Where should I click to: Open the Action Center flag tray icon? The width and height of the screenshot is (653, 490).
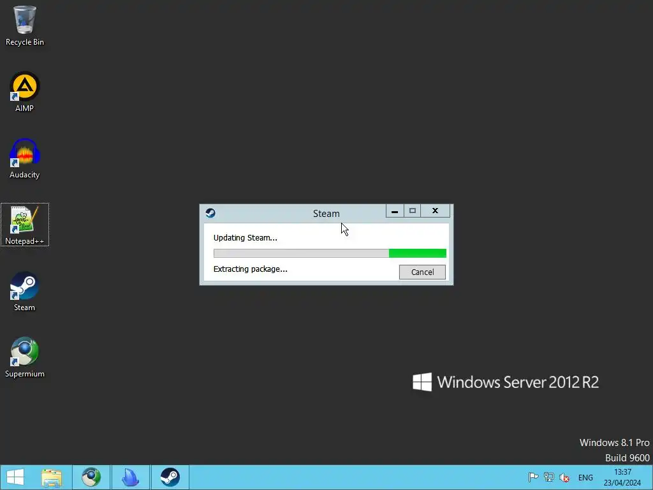pos(533,477)
